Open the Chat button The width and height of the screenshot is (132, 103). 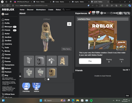(x=127, y=96)
